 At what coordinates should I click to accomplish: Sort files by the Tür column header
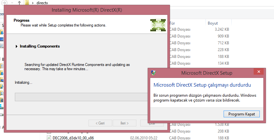pyautogui.click(x=172, y=23)
